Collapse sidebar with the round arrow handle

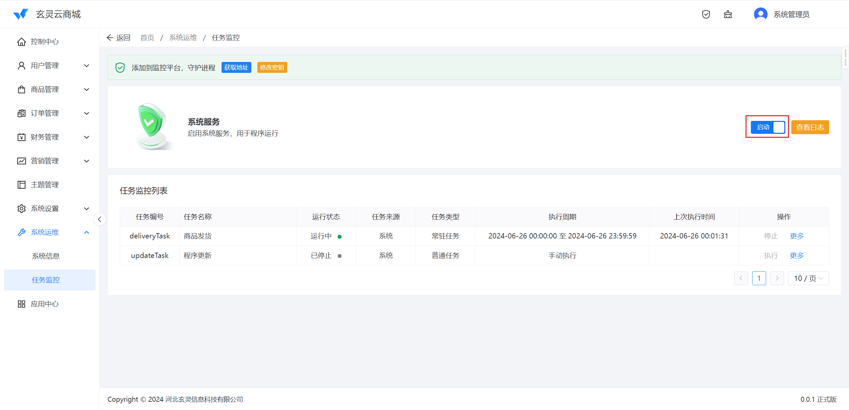tap(99, 219)
